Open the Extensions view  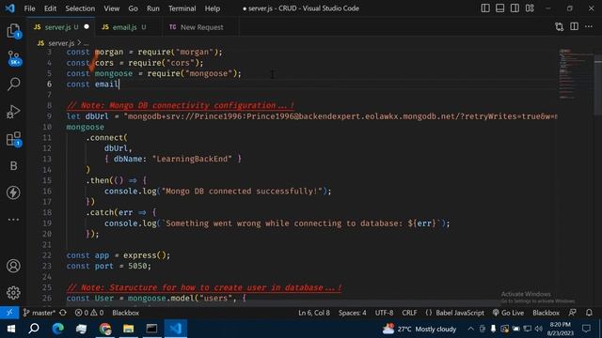click(13, 139)
